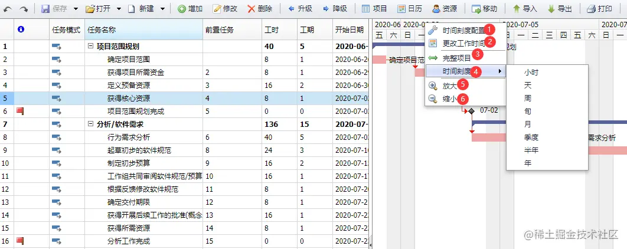Image resolution: width=627 pixels, height=249 pixels.
Task: Select 旬 in the time scale submenu
Action: [x=547, y=111]
